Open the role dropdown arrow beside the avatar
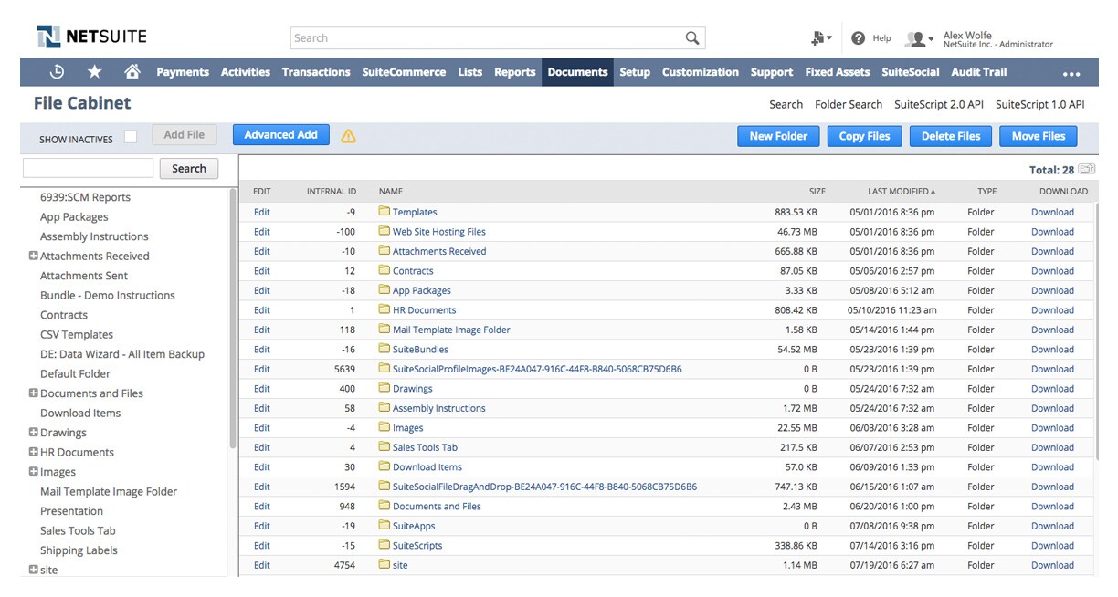Viewport: 1118px width, 597px height. pos(931,40)
